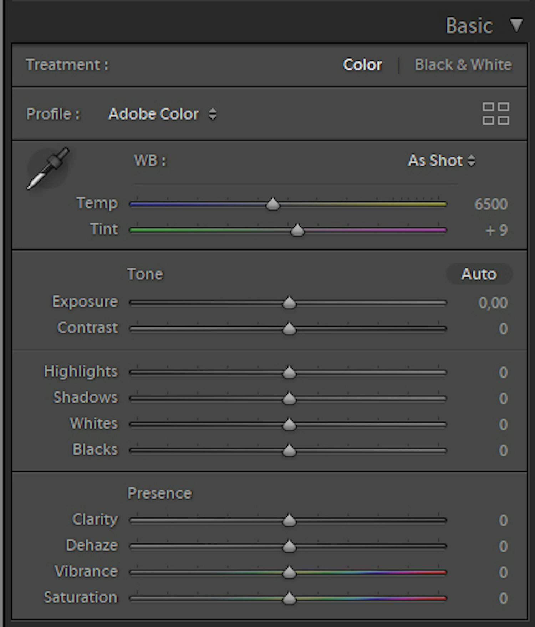Click the Contrast label
The height and width of the screenshot is (627, 535).
(87, 328)
